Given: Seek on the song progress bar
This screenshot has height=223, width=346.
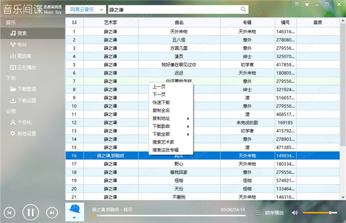Looking at the screenshot, I should tap(169, 216).
